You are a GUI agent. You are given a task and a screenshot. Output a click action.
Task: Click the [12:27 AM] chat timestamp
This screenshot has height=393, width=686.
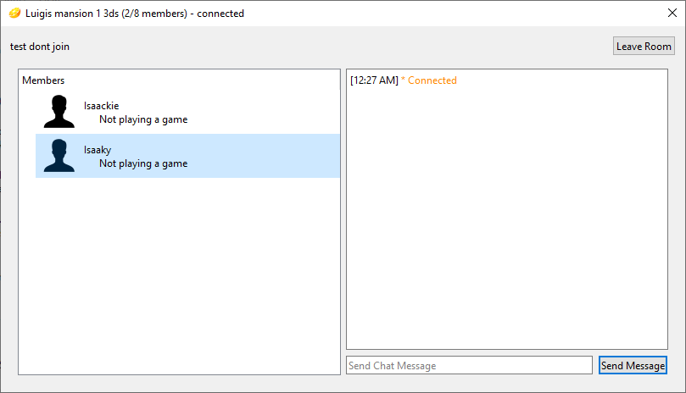point(374,80)
